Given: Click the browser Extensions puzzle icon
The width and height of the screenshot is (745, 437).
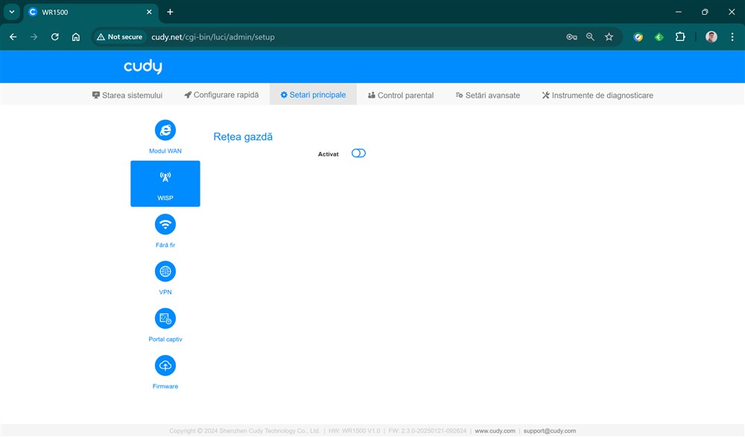Looking at the screenshot, I should click(x=680, y=36).
